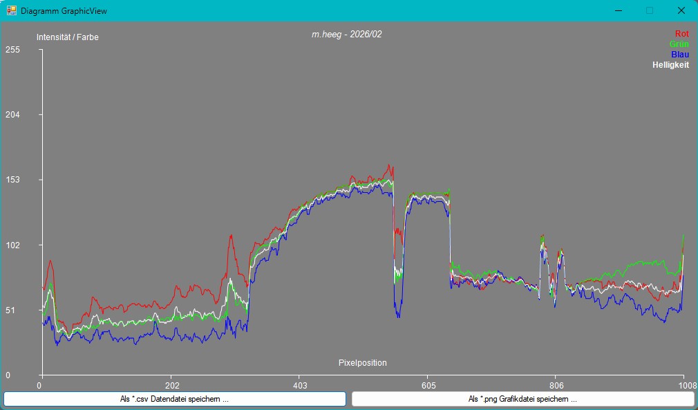Image resolution: width=698 pixels, height=410 pixels.
Task: Click the 51 label on the Y axis
Action: tap(10, 310)
